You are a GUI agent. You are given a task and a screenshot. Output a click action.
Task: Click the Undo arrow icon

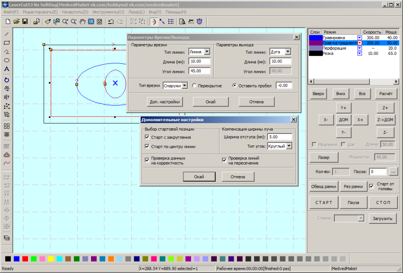110,21
